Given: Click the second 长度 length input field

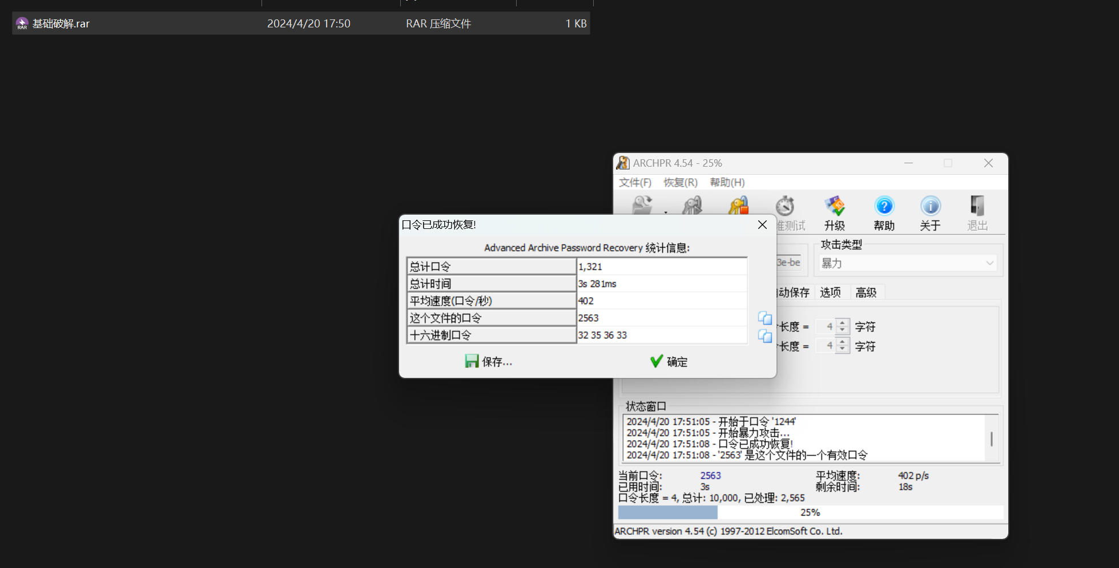Looking at the screenshot, I should pos(826,345).
